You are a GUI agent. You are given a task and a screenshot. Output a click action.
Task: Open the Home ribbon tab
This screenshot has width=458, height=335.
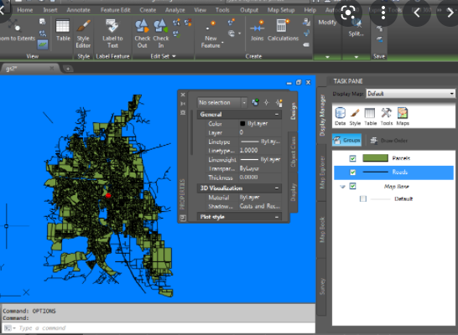coord(25,10)
